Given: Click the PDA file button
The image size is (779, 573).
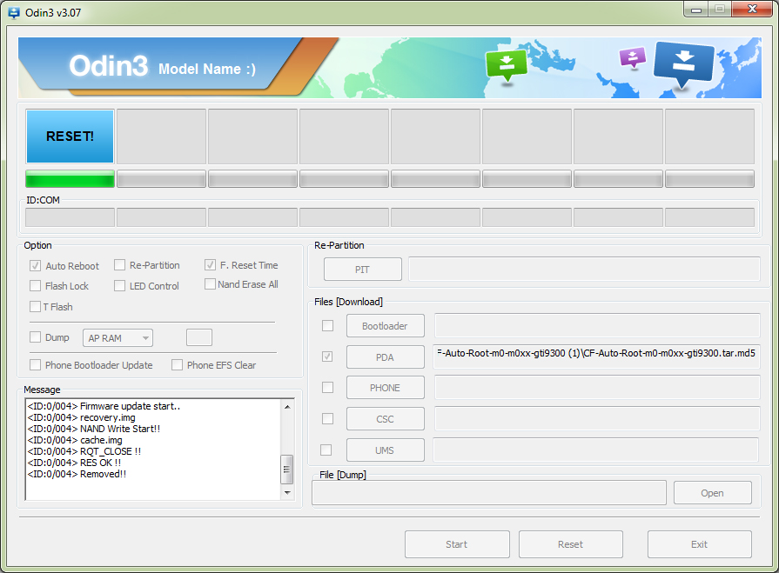Looking at the screenshot, I should (385, 357).
